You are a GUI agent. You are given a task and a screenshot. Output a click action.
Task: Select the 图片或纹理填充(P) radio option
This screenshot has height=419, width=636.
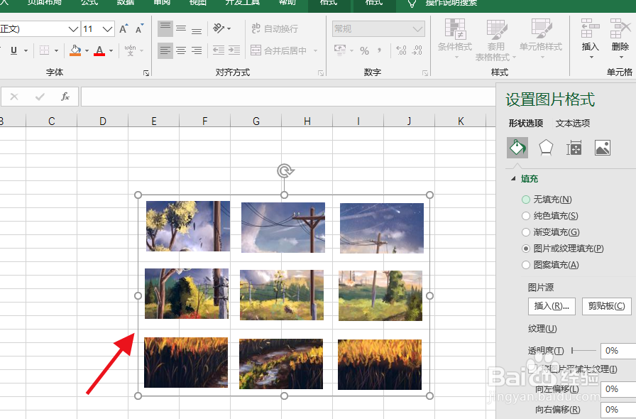point(526,248)
